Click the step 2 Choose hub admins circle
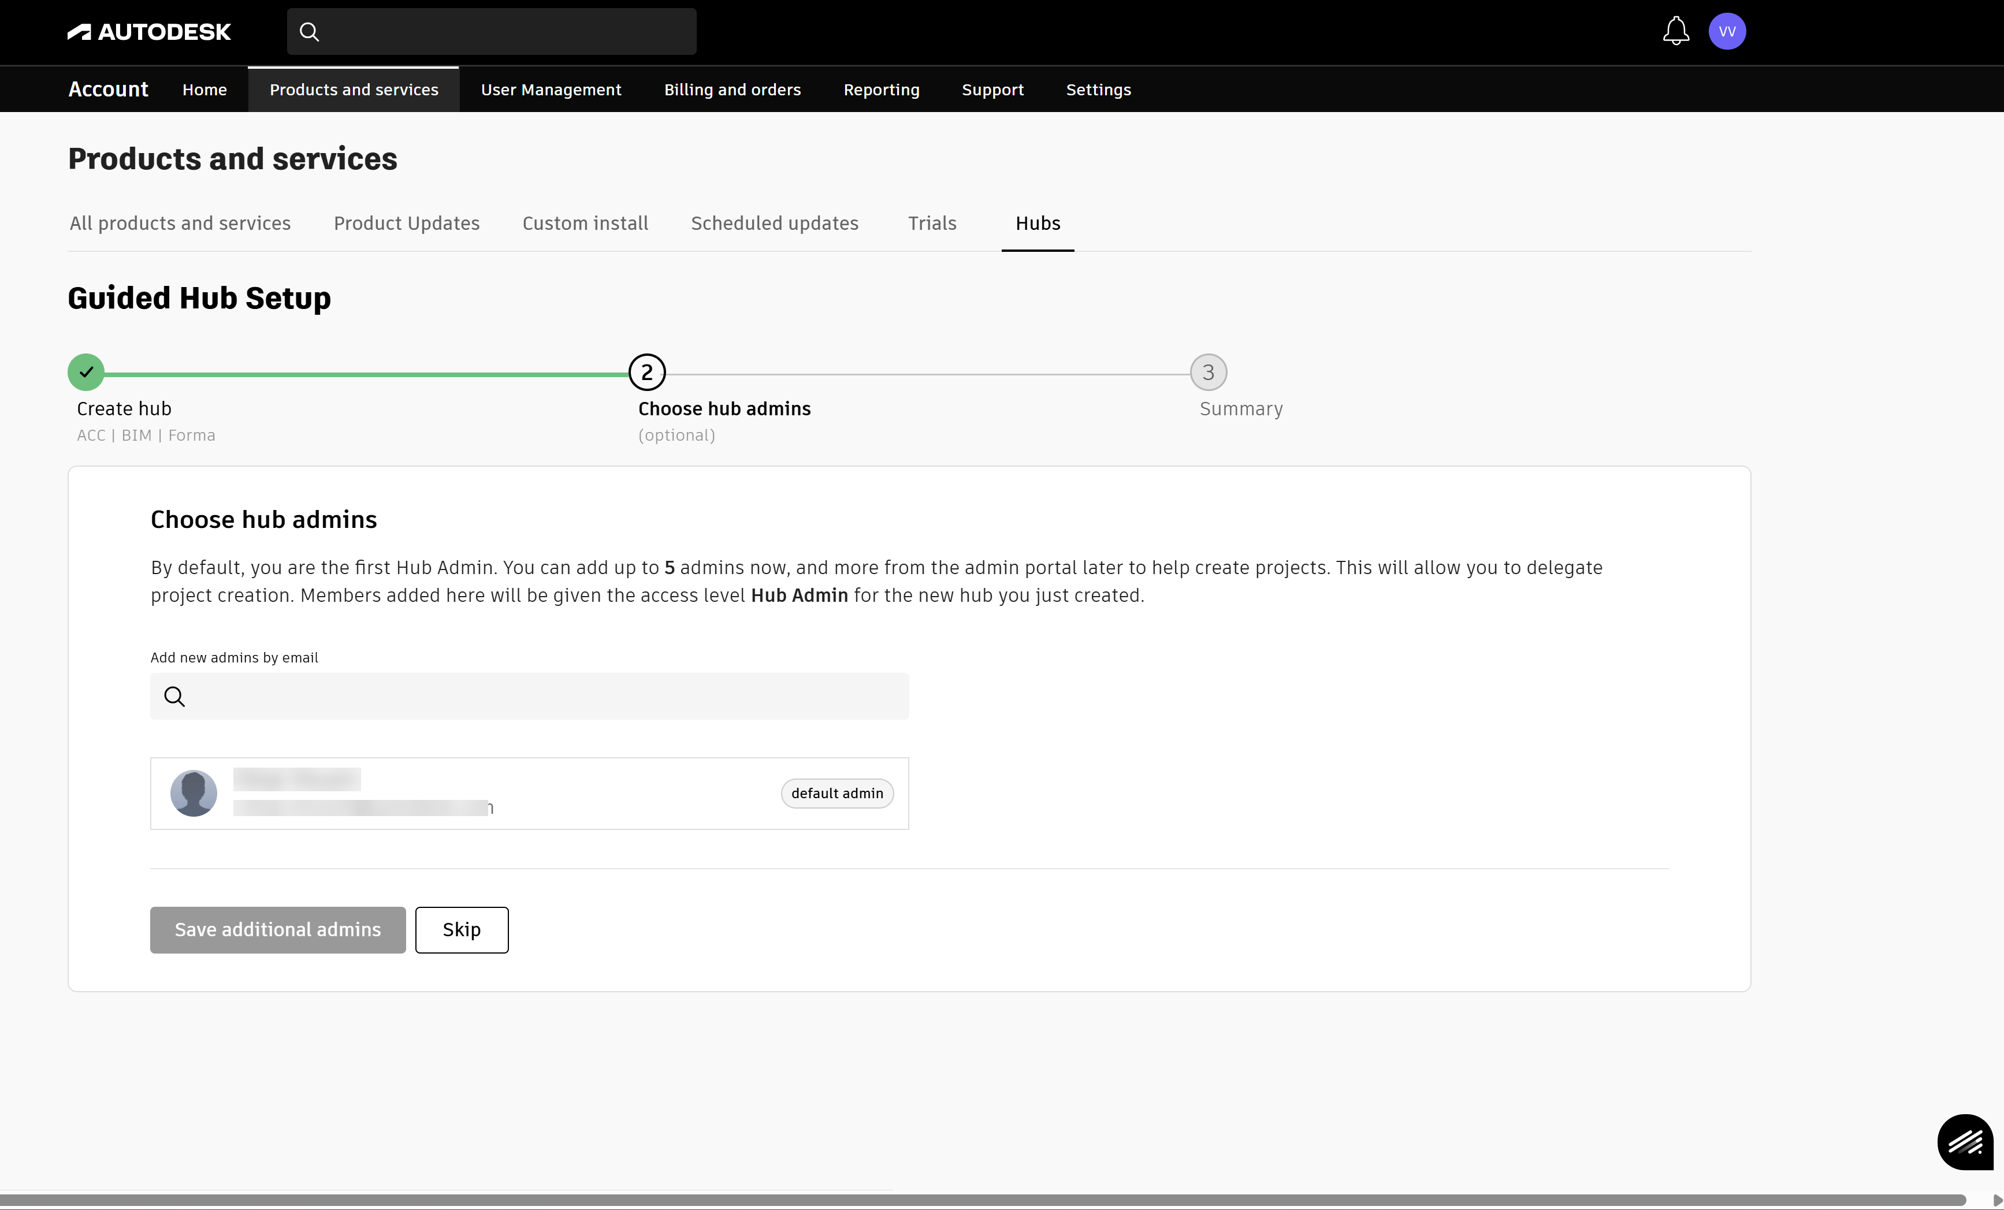 (646, 371)
